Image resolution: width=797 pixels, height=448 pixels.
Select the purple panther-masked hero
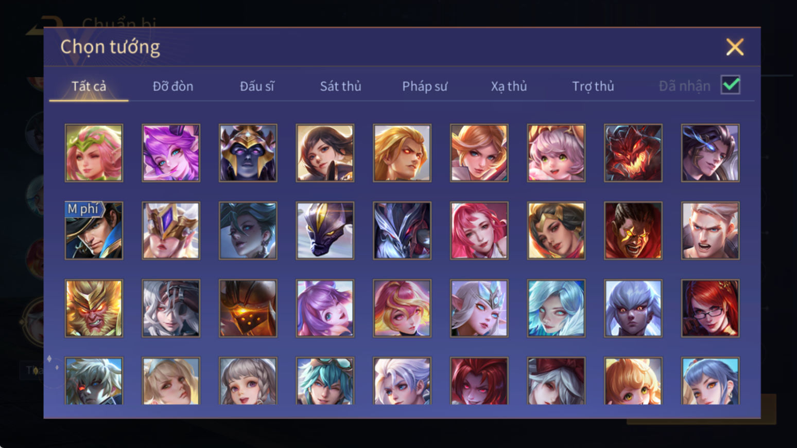325,230
